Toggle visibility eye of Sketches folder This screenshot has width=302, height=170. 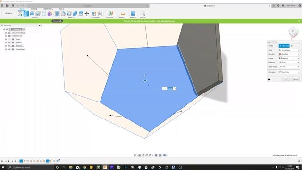pos(9,46)
